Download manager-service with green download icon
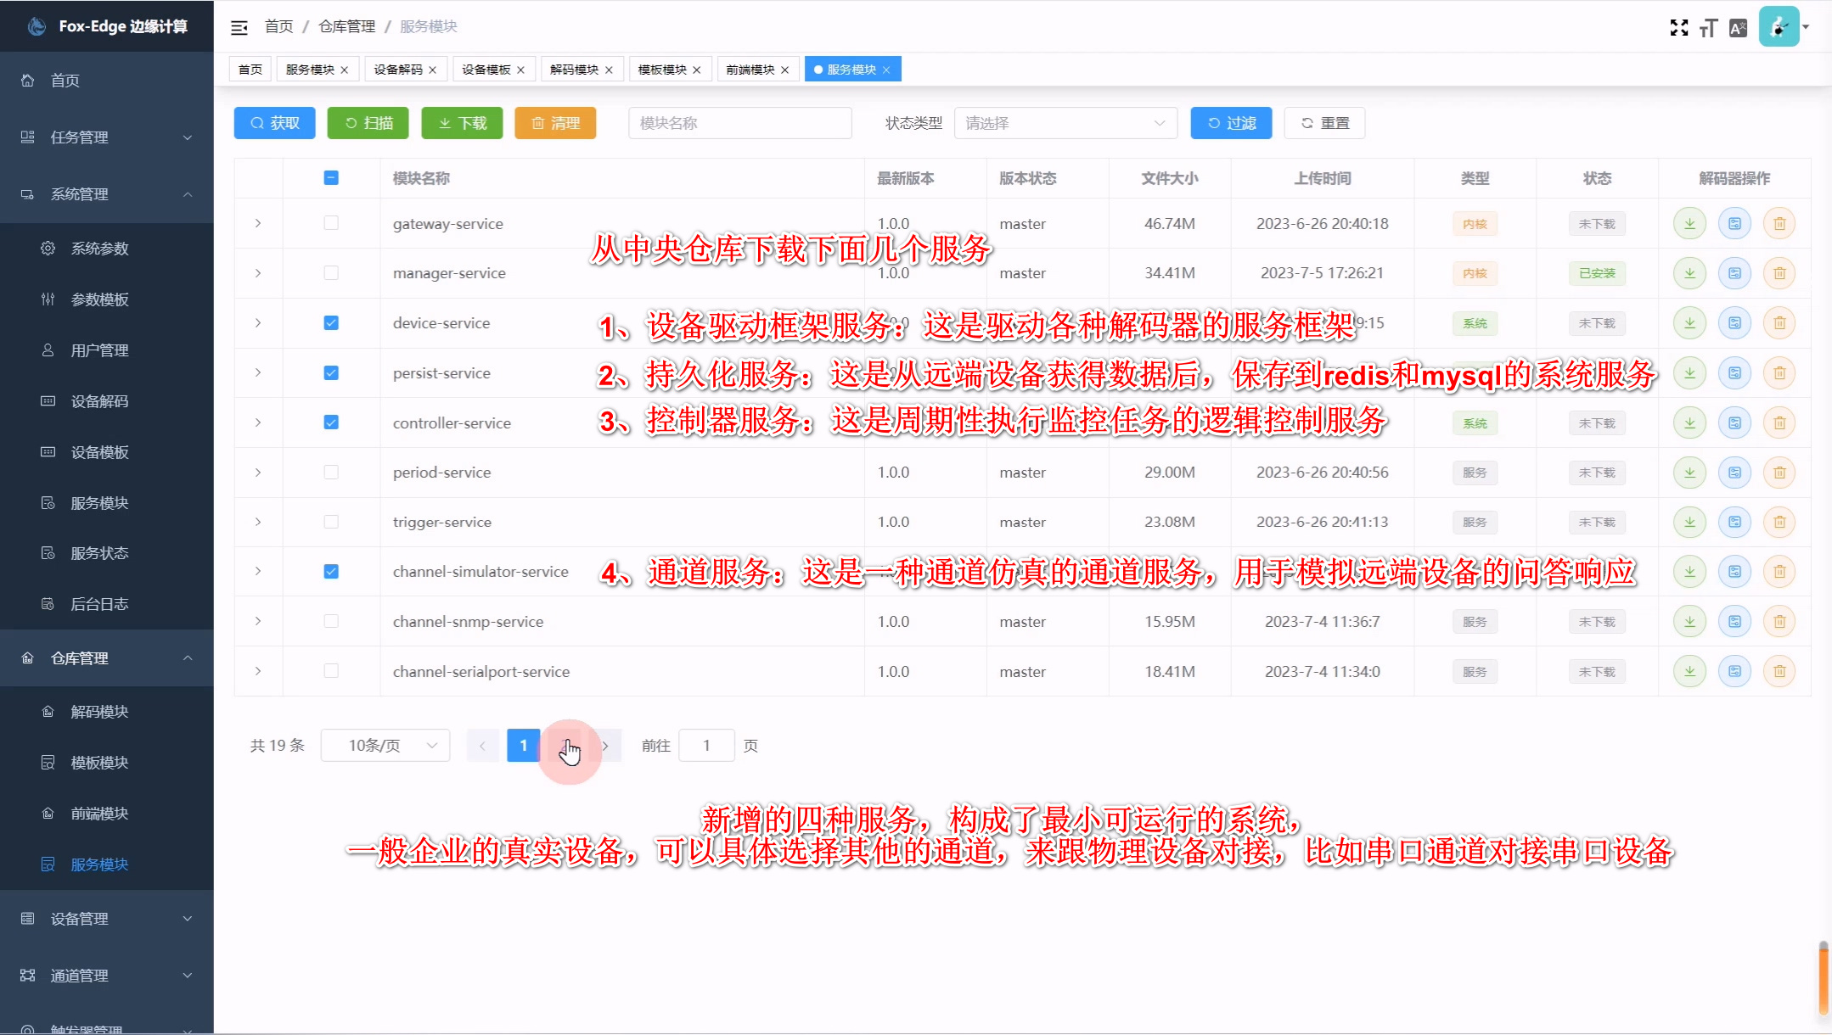Image resolution: width=1832 pixels, height=1035 pixels. tap(1689, 273)
